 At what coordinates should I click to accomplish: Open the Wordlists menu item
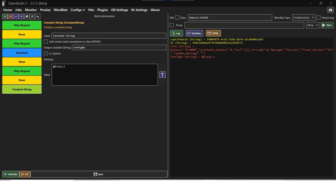61,10
